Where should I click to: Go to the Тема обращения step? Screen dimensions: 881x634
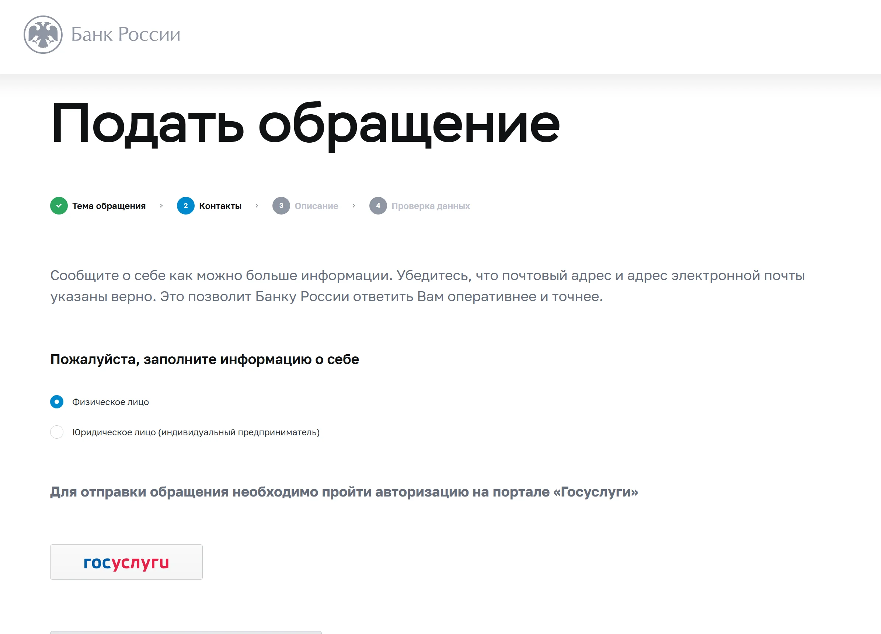coord(109,206)
